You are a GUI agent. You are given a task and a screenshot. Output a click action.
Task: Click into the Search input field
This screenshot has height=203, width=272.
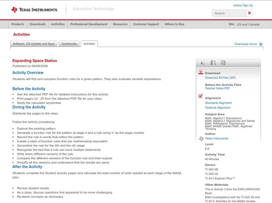click(x=229, y=13)
